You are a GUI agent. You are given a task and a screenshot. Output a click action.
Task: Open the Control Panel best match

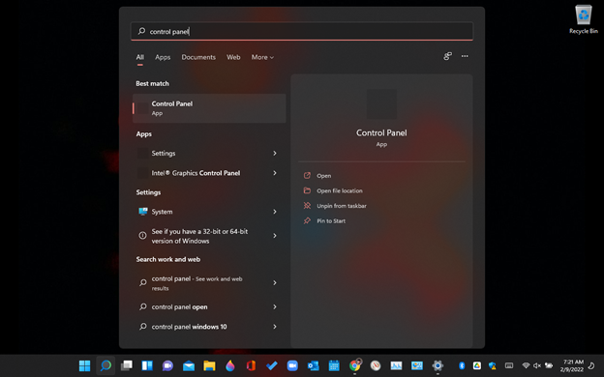pos(209,108)
